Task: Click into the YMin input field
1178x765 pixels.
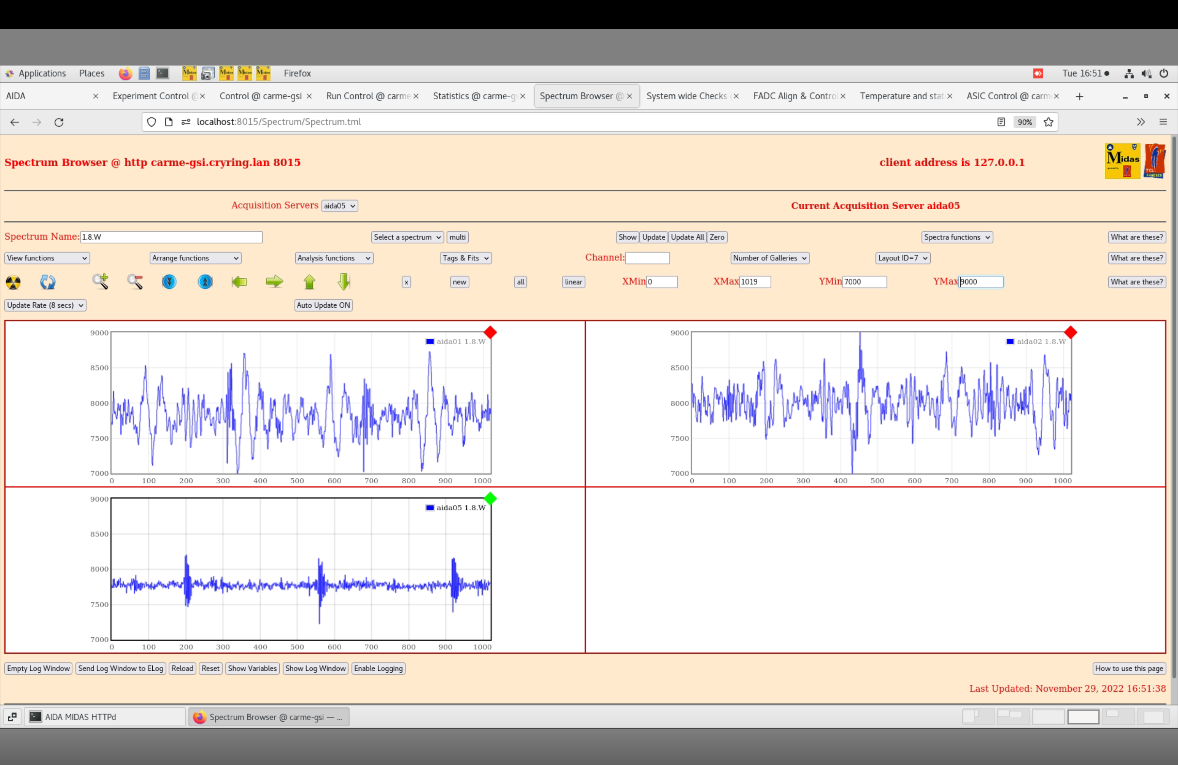Action: [864, 282]
